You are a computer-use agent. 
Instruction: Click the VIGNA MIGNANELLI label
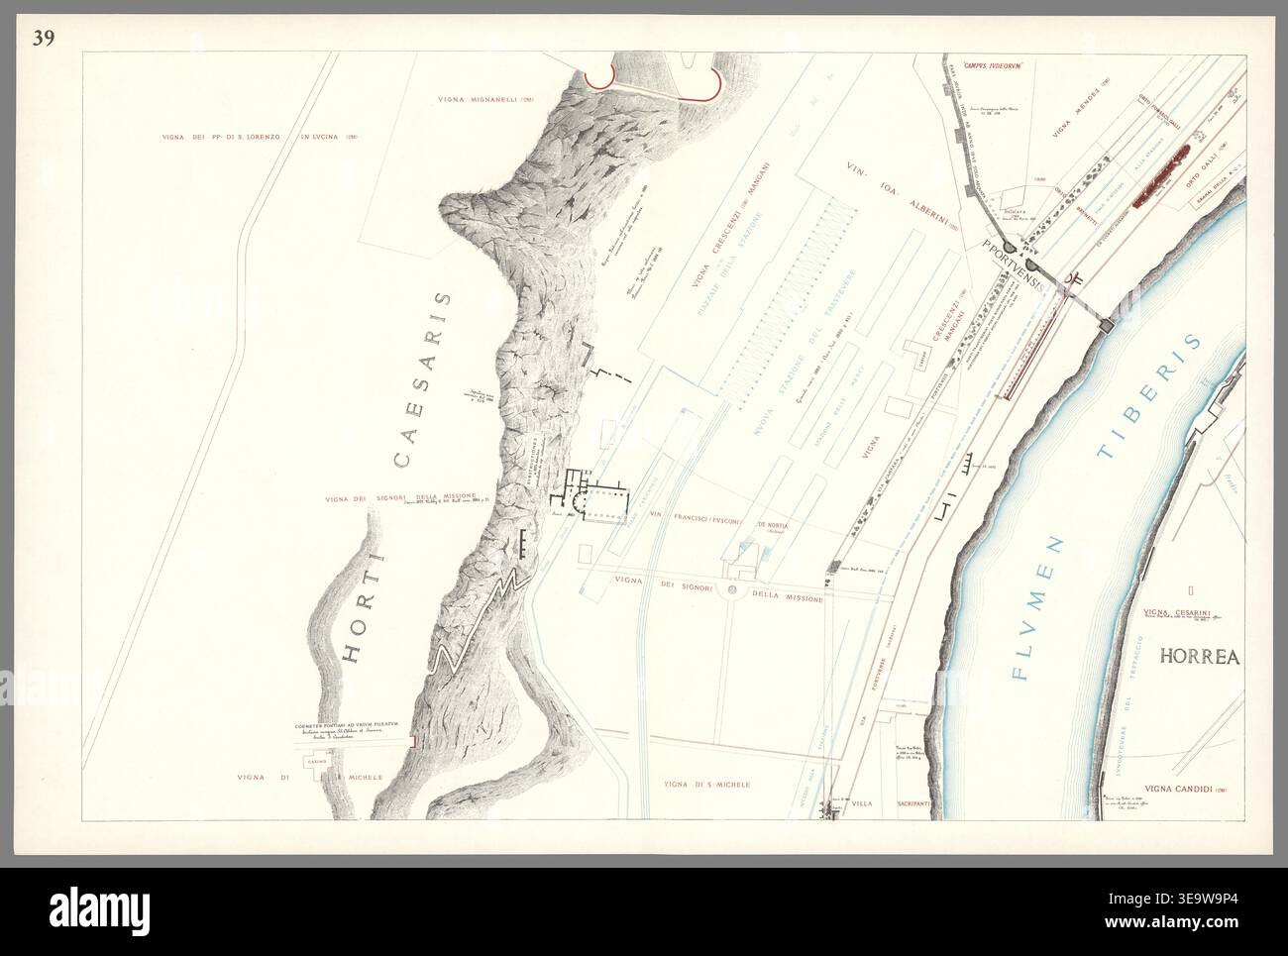485,99
